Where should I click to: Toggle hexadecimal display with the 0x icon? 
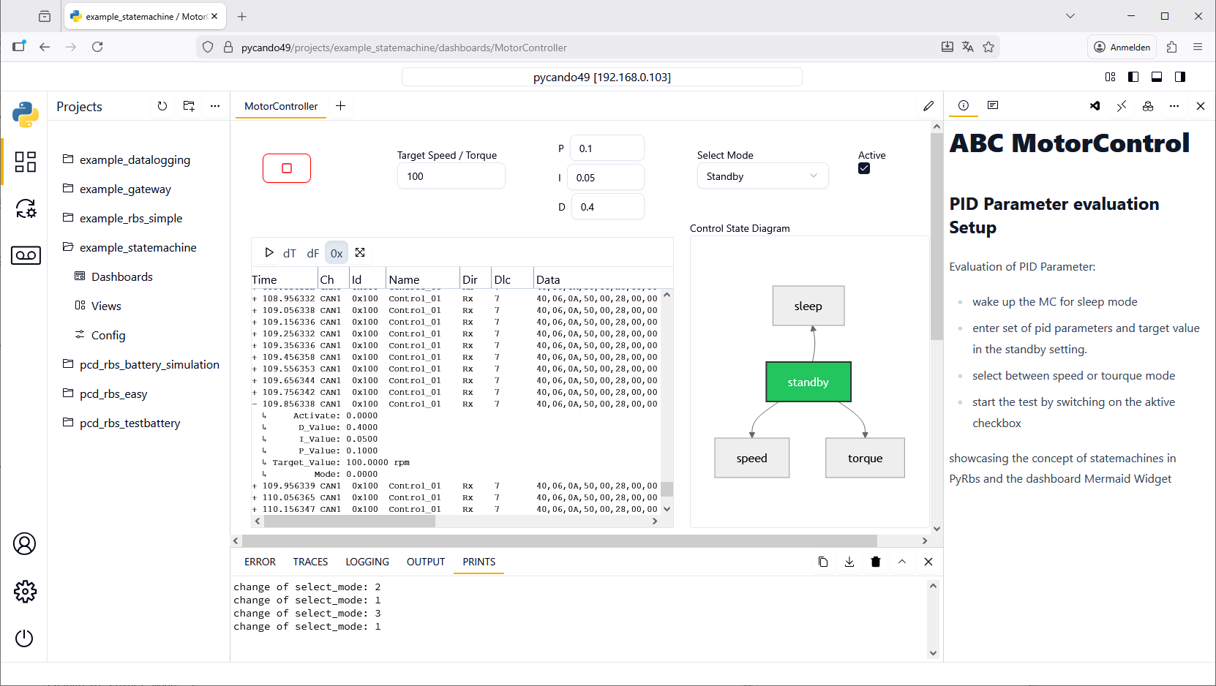336,252
